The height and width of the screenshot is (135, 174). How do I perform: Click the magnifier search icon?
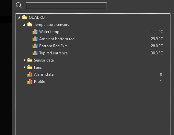[x=19, y=6]
